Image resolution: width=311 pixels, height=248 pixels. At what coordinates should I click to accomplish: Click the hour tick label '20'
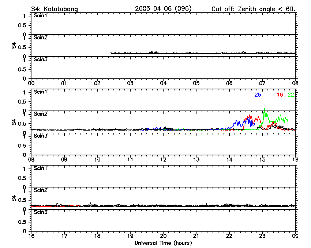163,236
